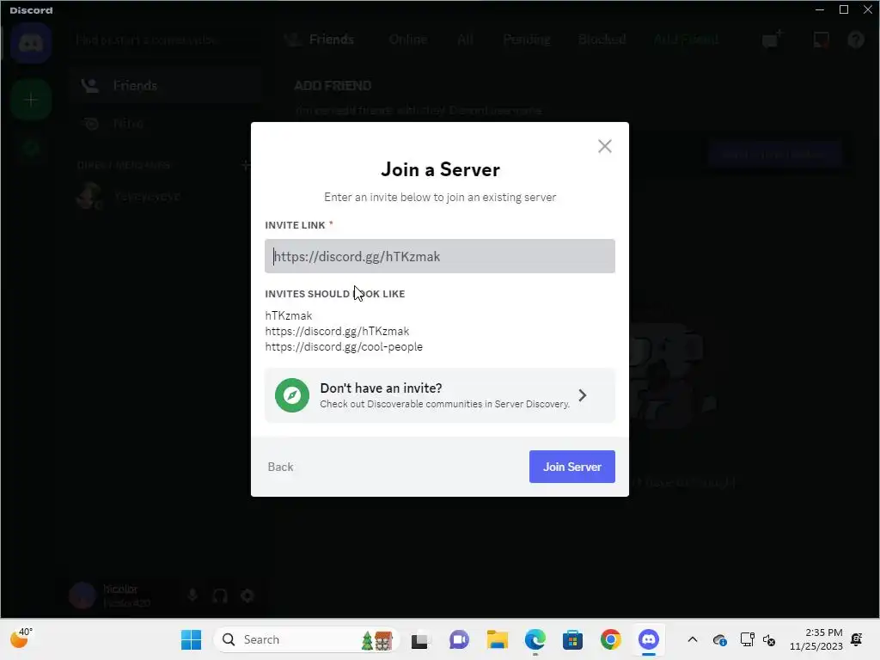Open the Help question mark icon
Image resolution: width=880 pixels, height=660 pixels.
(856, 40)
